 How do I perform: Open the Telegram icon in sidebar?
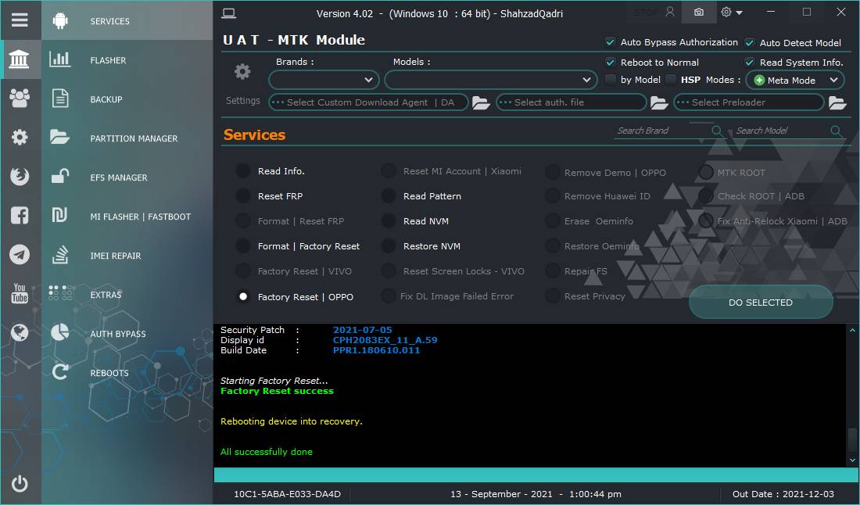[20, 255]
